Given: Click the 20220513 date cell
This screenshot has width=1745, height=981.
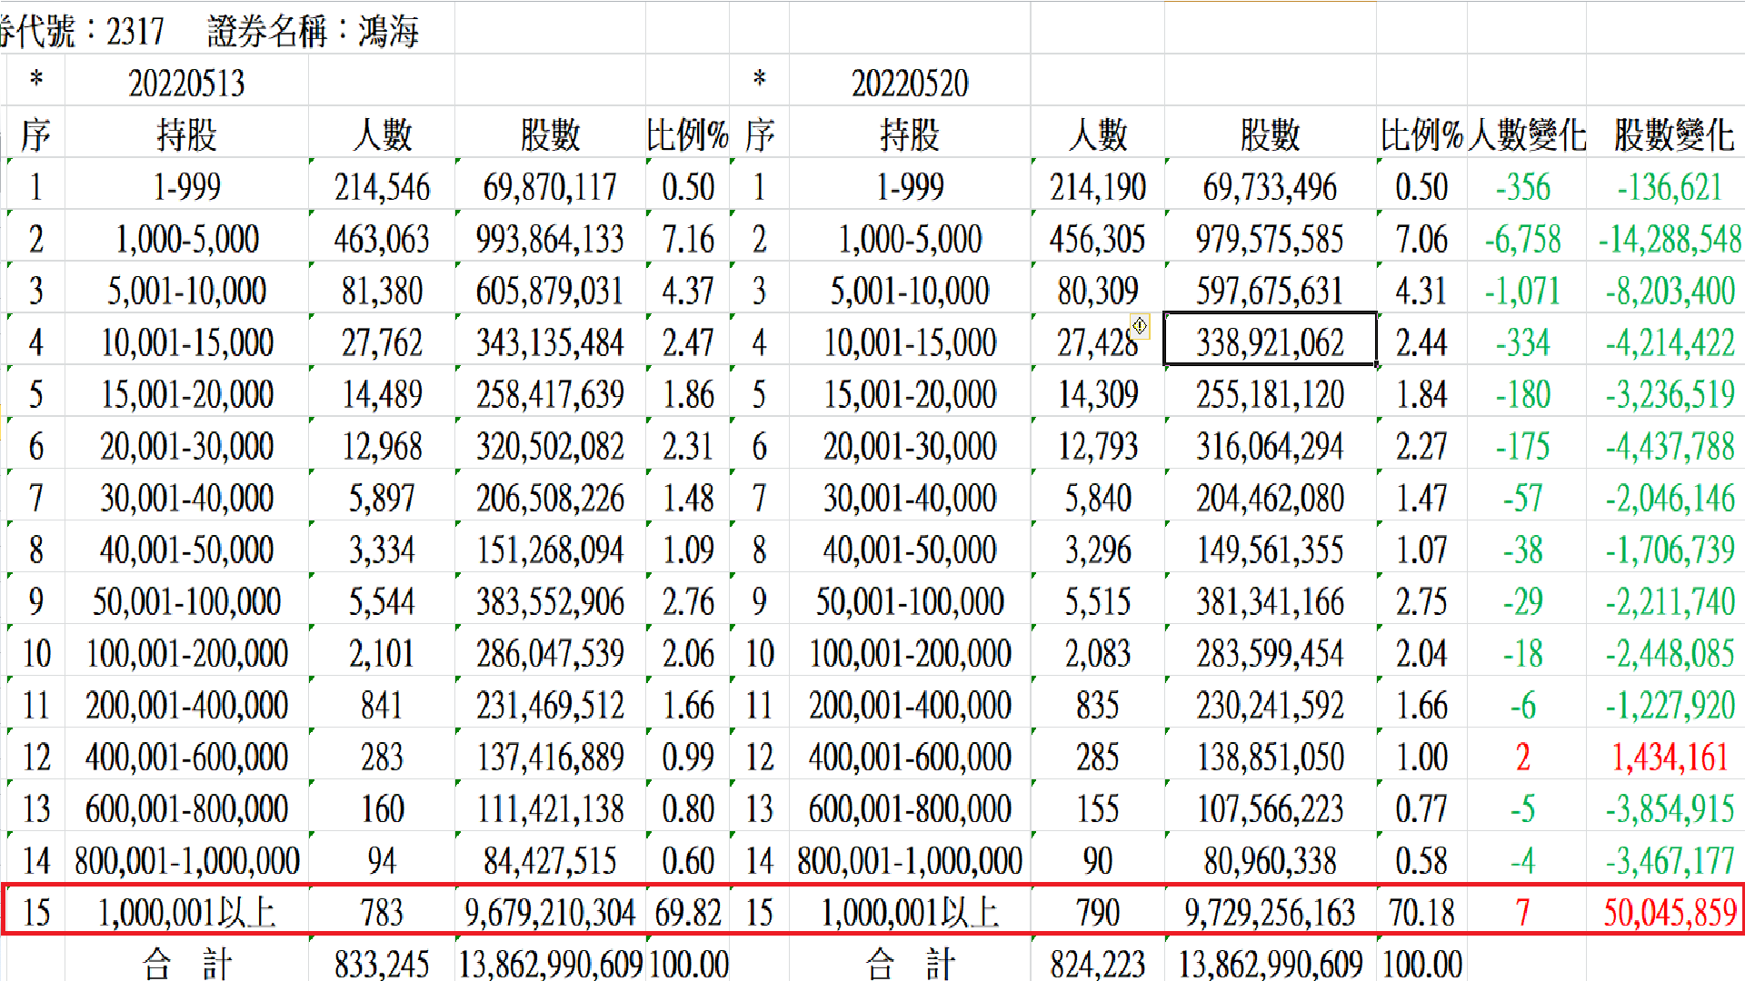Looking at the screenshot, I should (x=186, y=84).
